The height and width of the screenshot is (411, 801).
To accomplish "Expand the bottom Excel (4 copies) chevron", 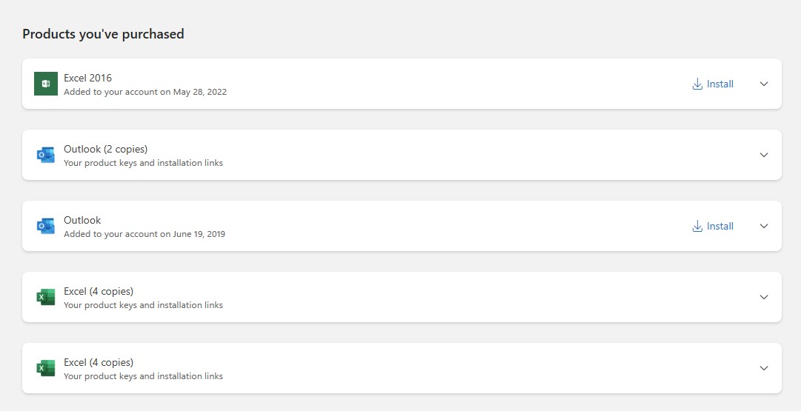I will point(764,367).
